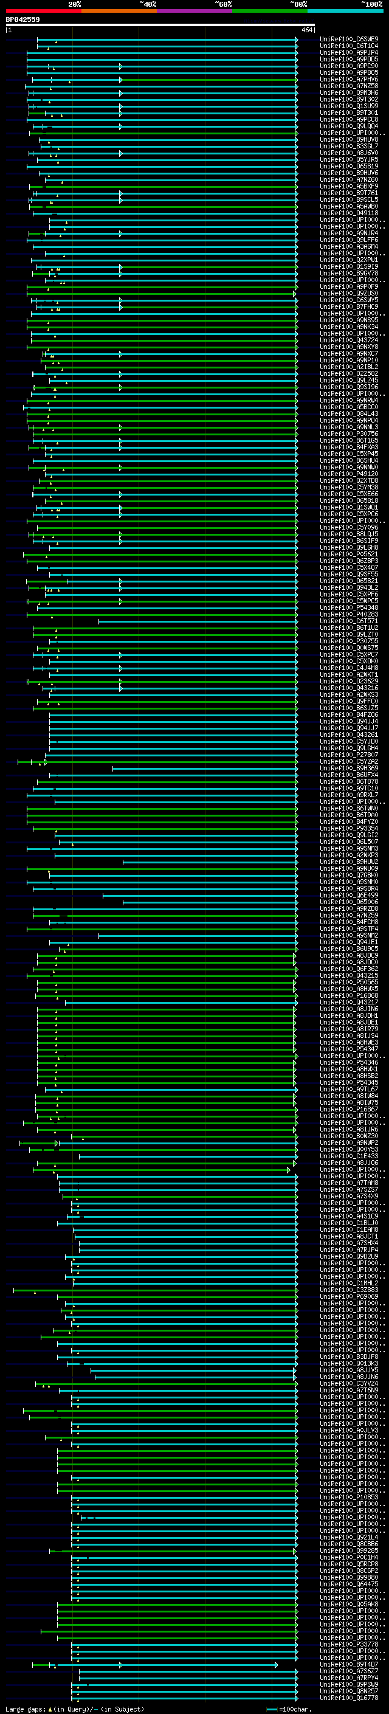The image size is (389, 1714).
Task: Select hit UniRef100_O65819
Action: coord(349,167)
